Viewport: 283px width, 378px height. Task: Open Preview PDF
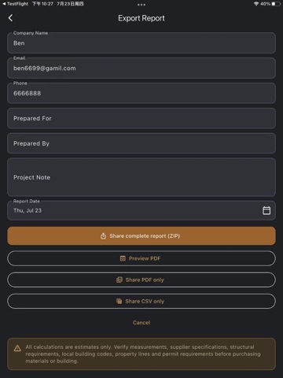coord(141,258)
